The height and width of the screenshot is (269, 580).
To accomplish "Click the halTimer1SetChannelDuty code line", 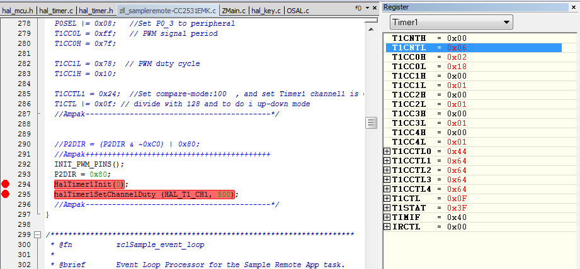I will coord(147,194).
